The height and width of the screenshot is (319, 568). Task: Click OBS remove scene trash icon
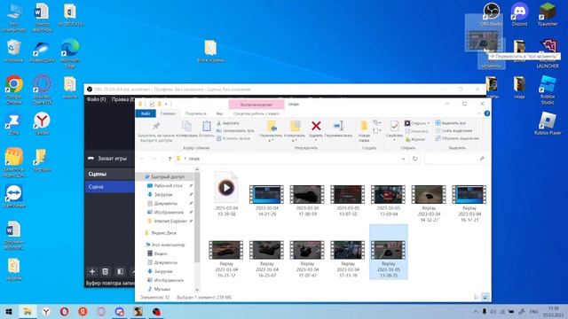pyautogui.click(x=105, y=271)
